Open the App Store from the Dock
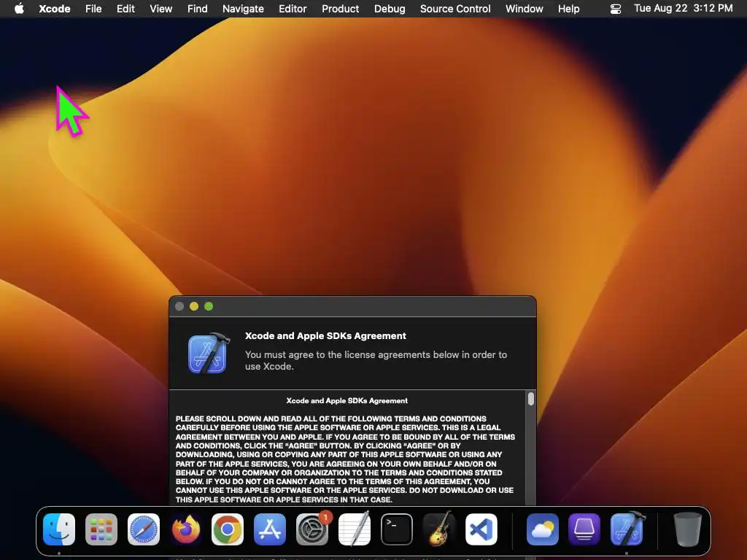747x560 pixels. (270, 529)
